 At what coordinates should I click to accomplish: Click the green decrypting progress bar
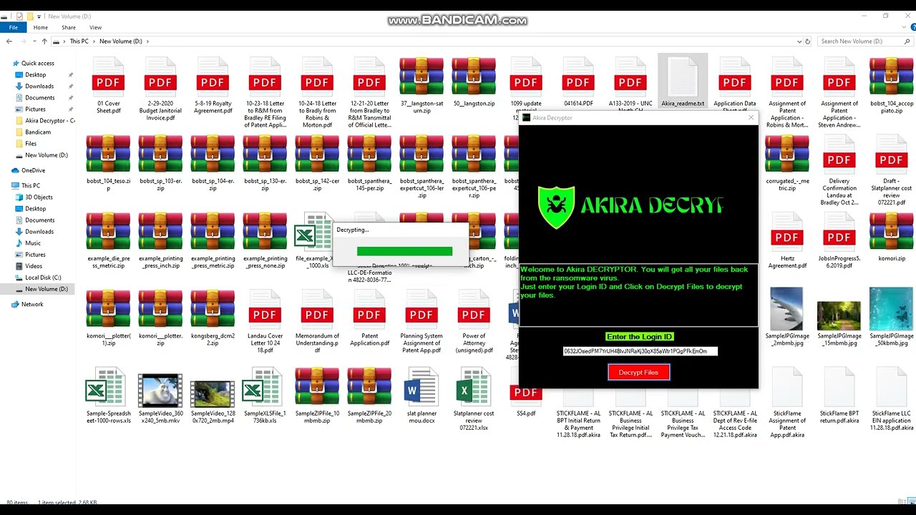(404, 251)
